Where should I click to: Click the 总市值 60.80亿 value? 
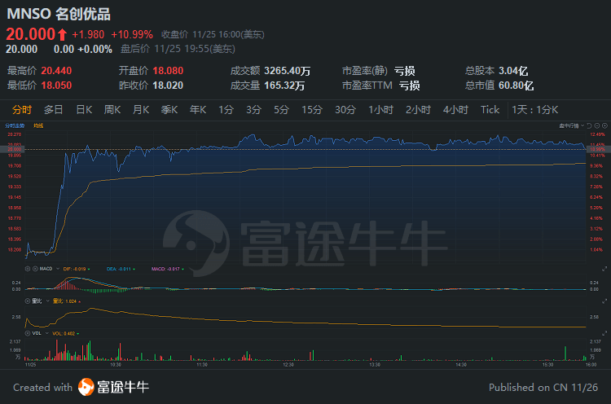(516, 86)
